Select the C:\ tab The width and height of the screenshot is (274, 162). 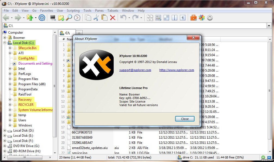(x=67, y=33)
